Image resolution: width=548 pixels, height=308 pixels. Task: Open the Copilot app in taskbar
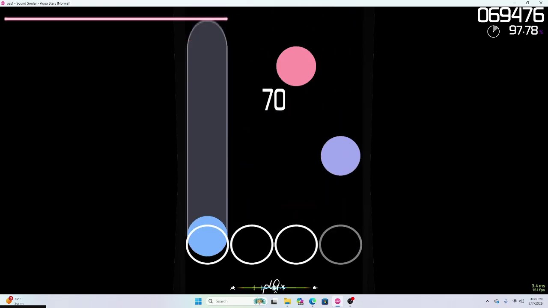(300, 301)
